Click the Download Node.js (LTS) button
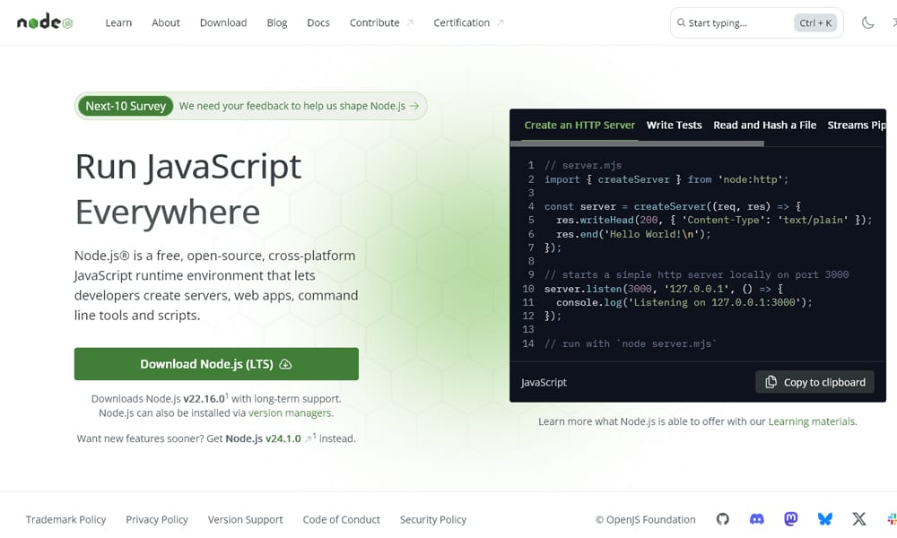The height and width of the screenshot is (538, 897). [215, 363]
